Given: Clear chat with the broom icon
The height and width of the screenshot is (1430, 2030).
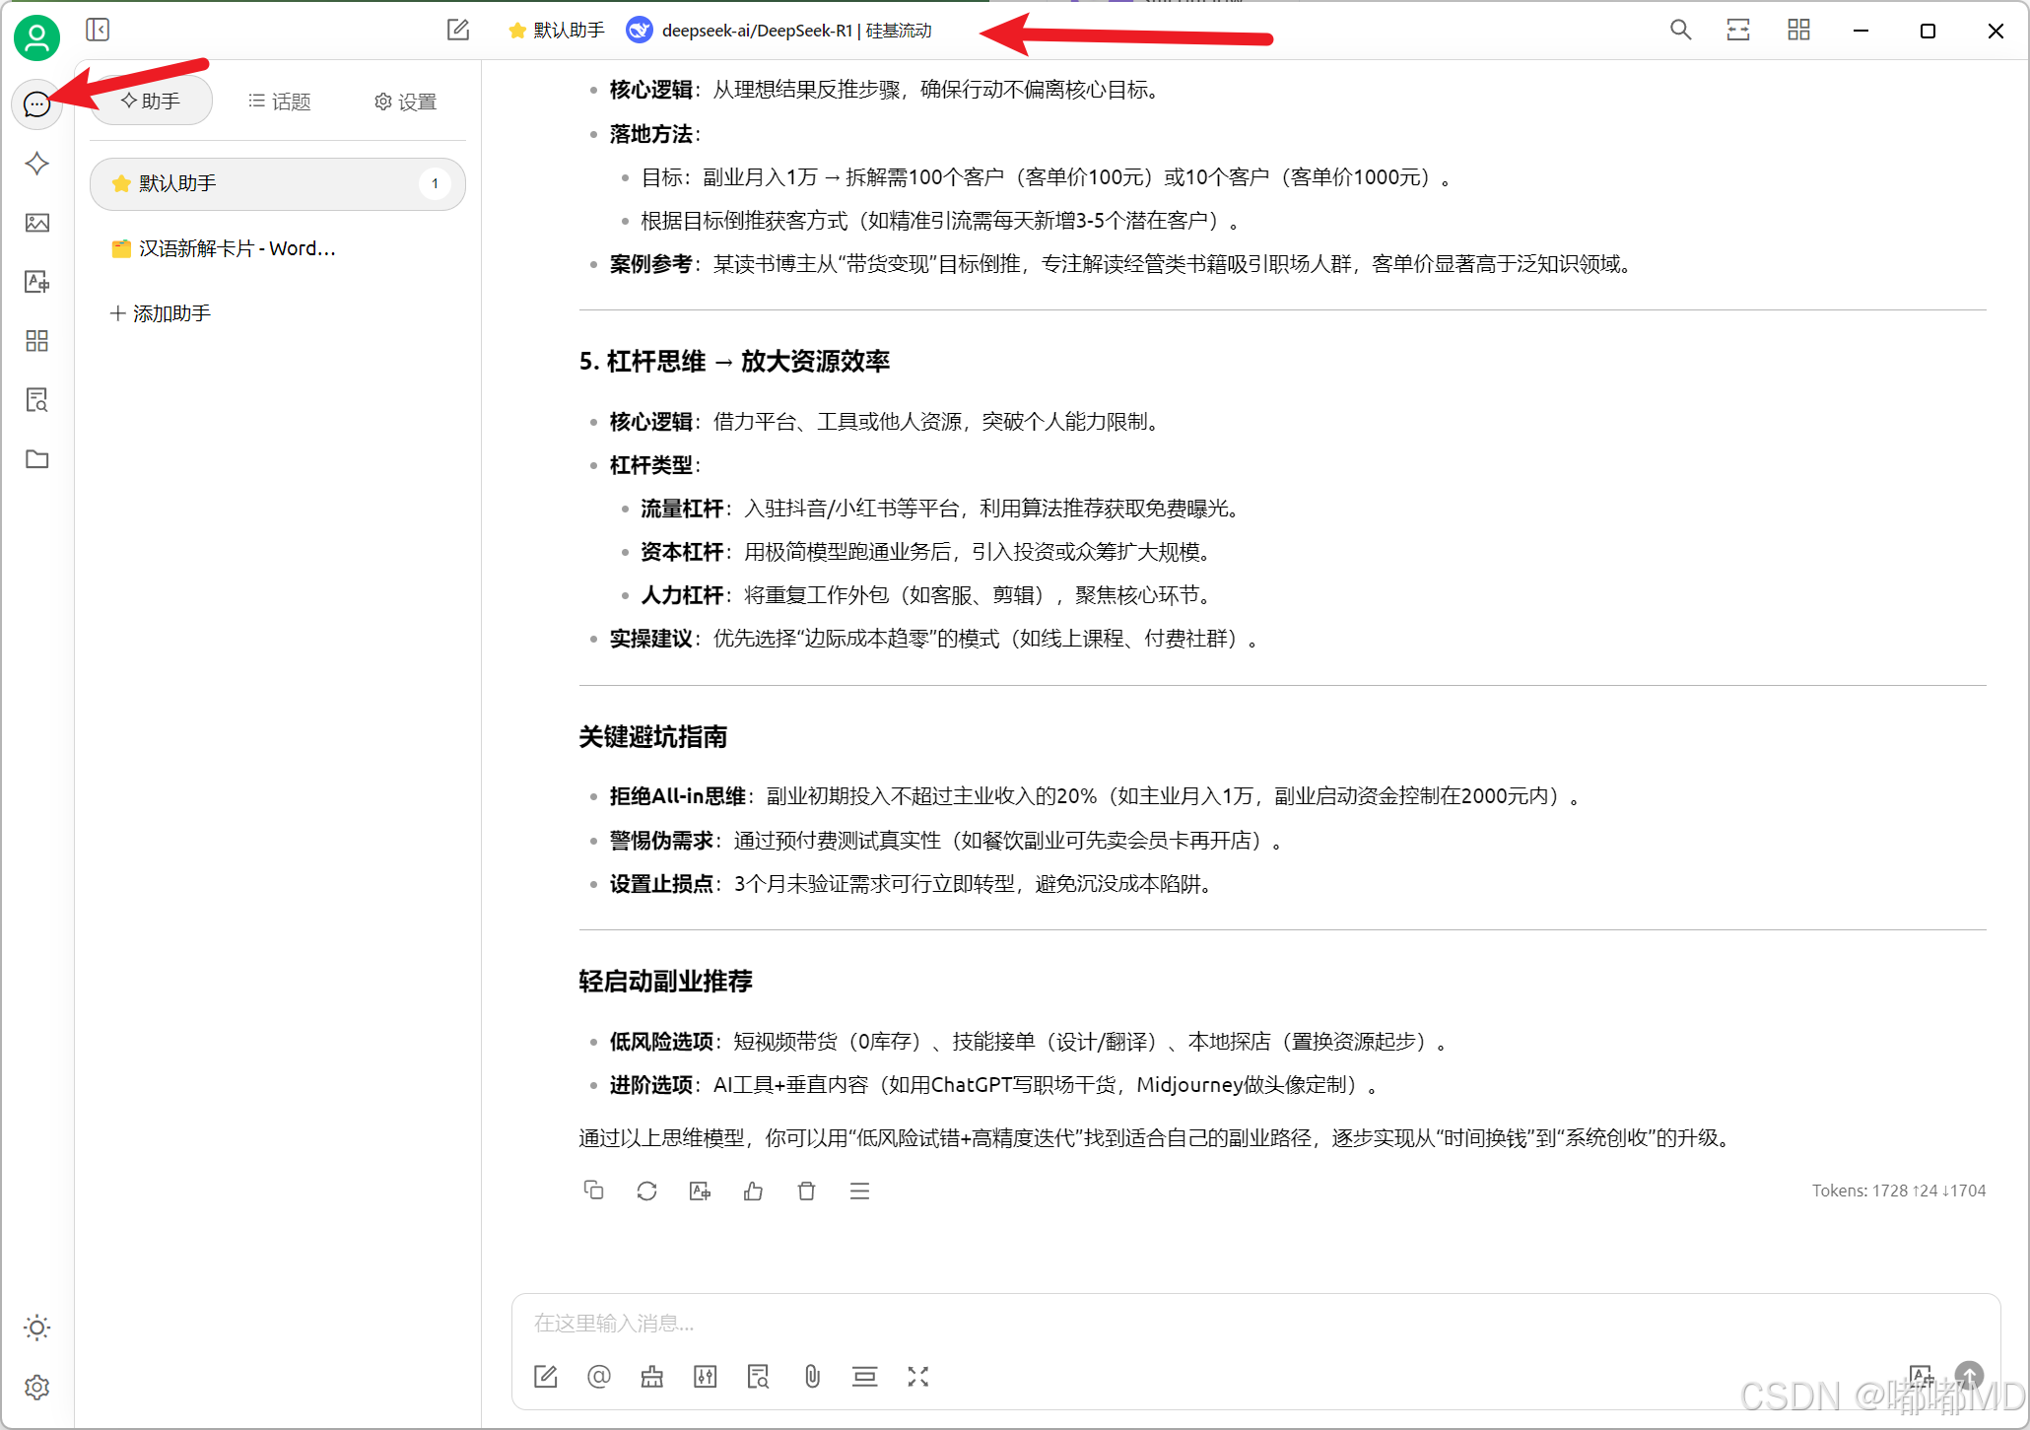Looking at the screenshot, I should tap(652, 1376).
